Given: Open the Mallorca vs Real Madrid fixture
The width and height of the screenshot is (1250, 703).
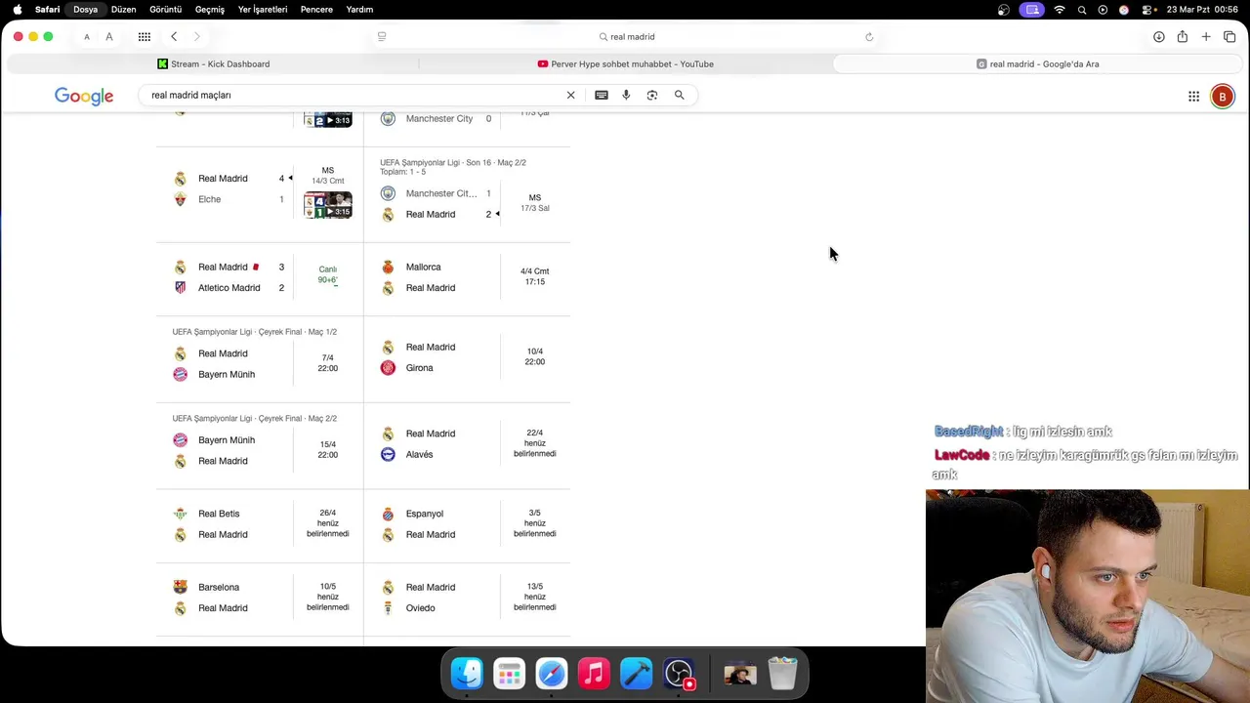Looking at the screenshot, I should point(467,277).
